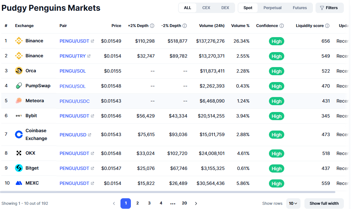Viewport: 351px width, 209px height.
Task: Click the Bybit exchange logo
Action: tap(19, 116)
